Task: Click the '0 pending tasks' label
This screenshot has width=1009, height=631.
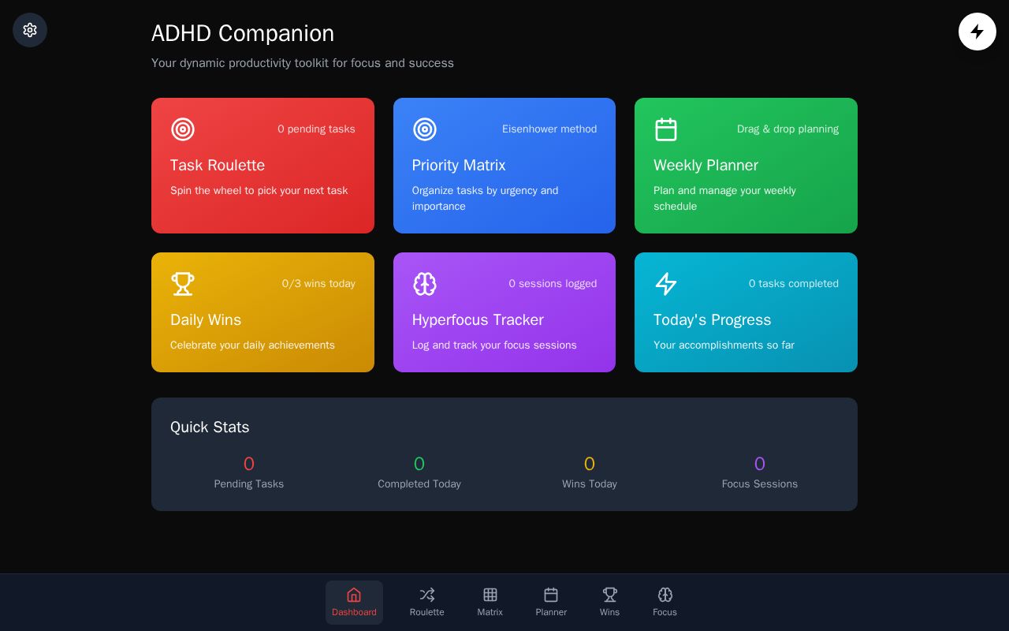Action: pos(316,129)
